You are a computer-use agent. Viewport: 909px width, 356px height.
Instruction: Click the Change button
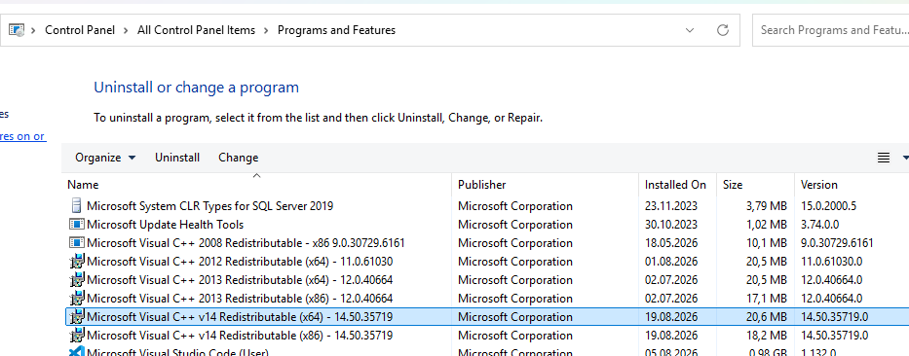[239, 158]
